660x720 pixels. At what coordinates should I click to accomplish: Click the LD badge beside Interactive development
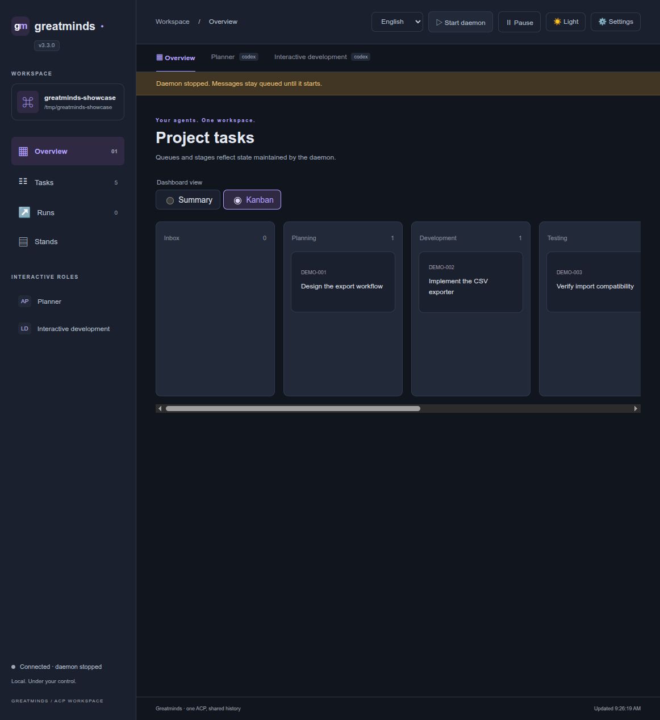[x=25, y=329]
